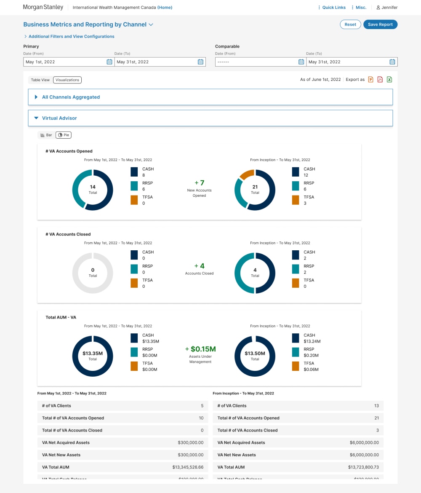The image size is (421, 493).
Task: Open Comparable Date From calendar icon
Action: click(301, 62)
